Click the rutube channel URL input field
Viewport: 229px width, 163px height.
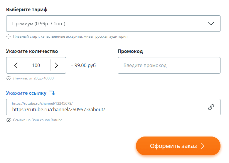coord(106,109)
